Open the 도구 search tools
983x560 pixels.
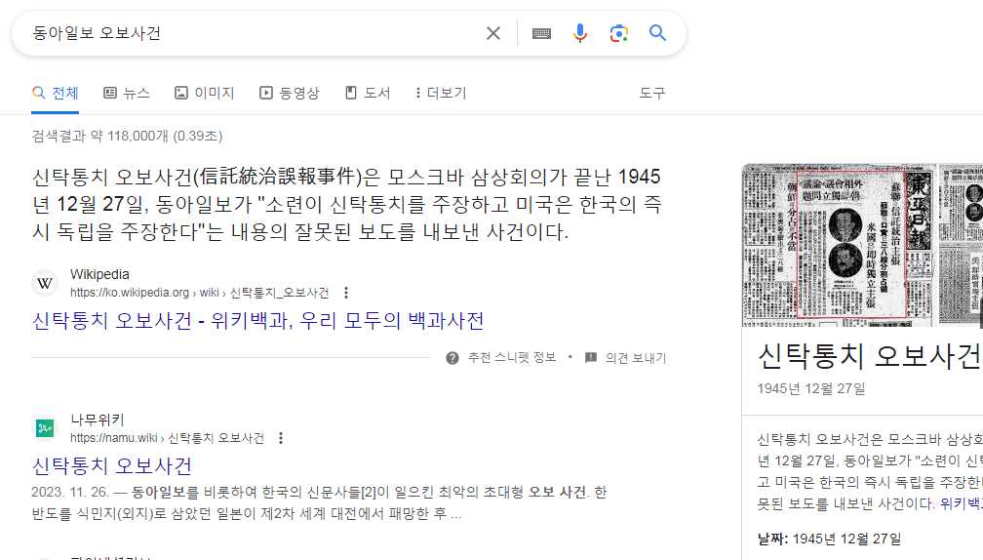coord(652,94)
